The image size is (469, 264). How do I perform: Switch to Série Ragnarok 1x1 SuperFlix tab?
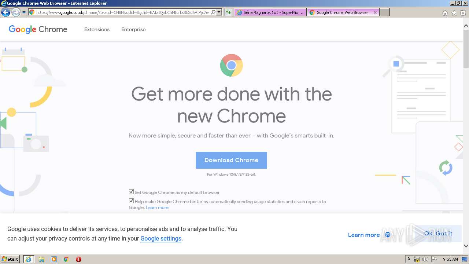(270, 12)
